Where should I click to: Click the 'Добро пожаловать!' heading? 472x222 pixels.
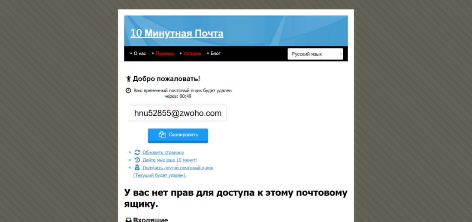coord(166,79)
